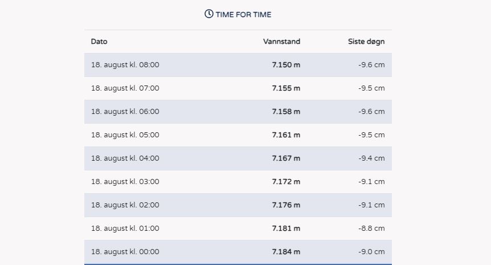This screenshot has height=265, width=491.
Task: Click the -9.0 cm last-day change value
Action: click(371, 252)
